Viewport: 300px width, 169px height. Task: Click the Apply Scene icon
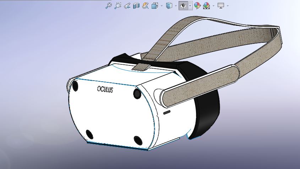206,6
